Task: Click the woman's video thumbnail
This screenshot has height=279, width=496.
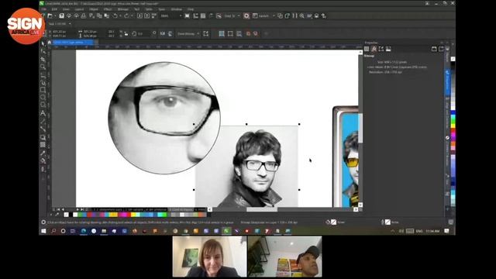Action: (209, 257)
